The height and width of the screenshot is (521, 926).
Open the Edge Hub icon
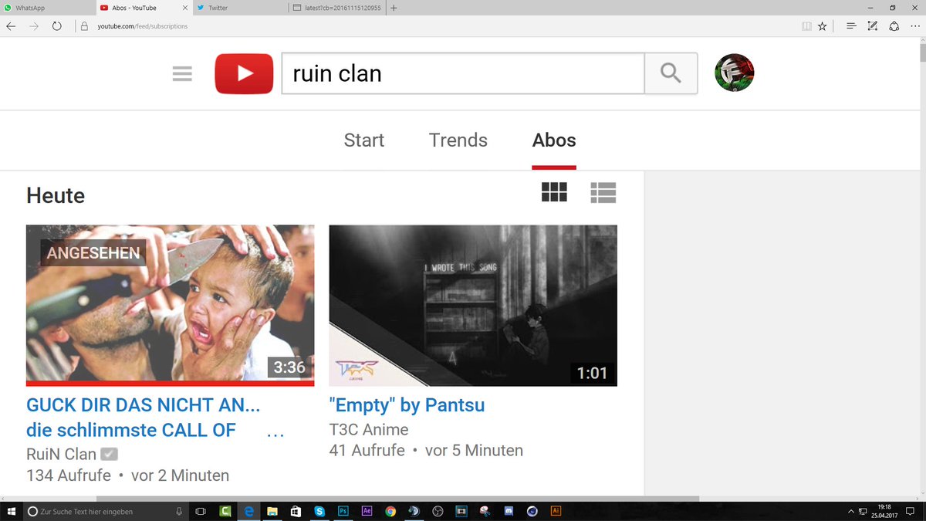tap(851, 25)
